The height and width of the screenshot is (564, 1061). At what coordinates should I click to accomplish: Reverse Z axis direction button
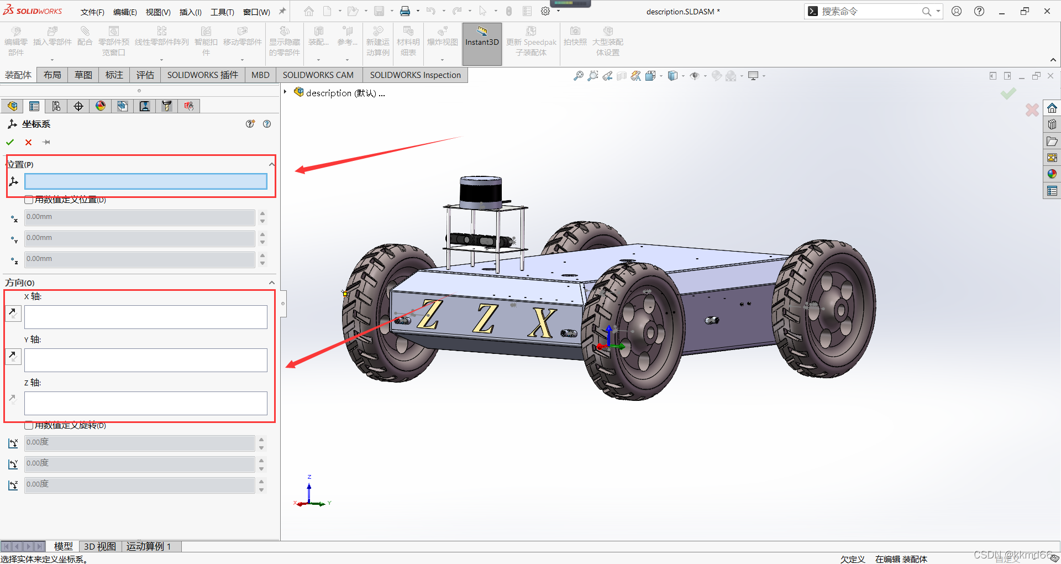click(x=13, y=399)
